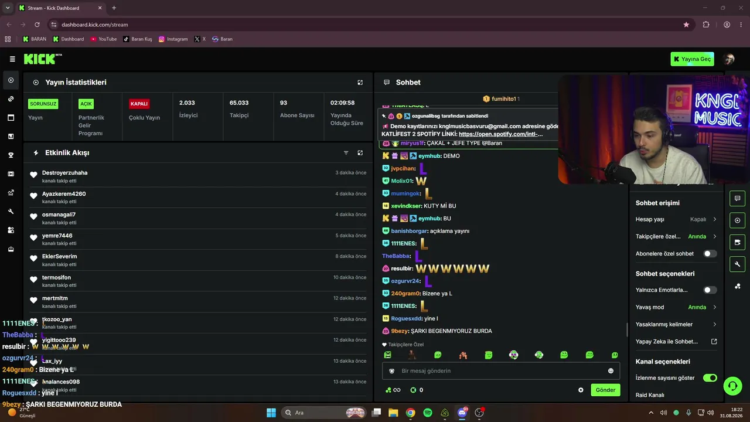Image resolution: width=750 pixels, height=422 pixels.
Task: Open Spotify from the taskbar
Action: click(428, 413)
